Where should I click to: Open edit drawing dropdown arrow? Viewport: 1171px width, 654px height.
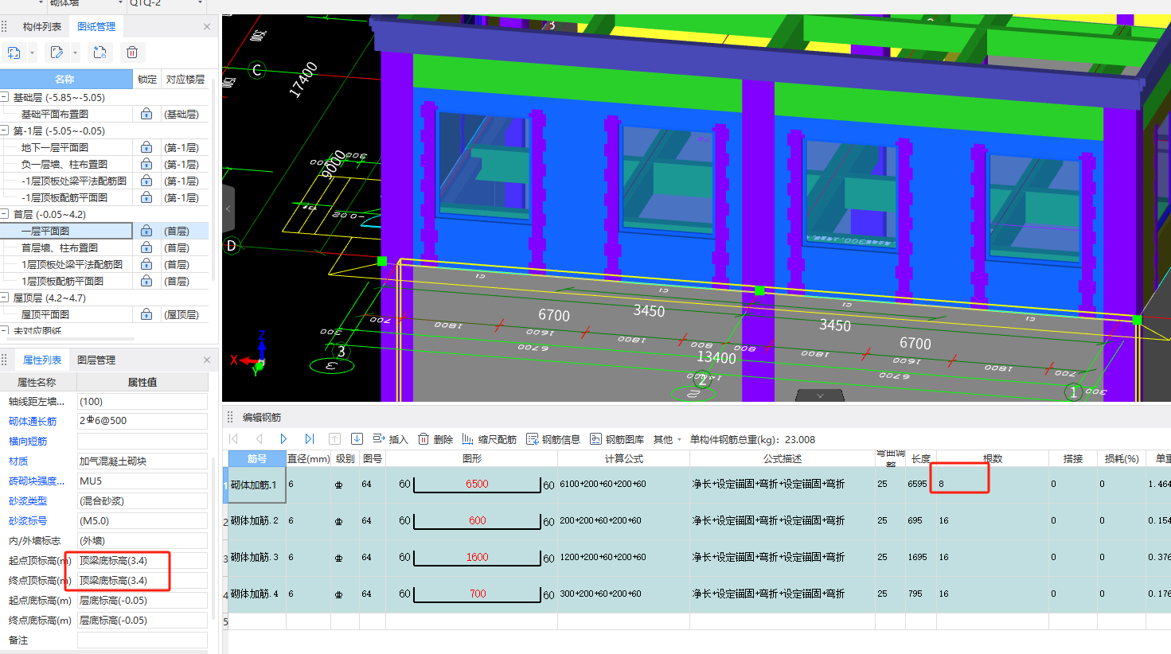pyautogui.click(x=75, y=53)
